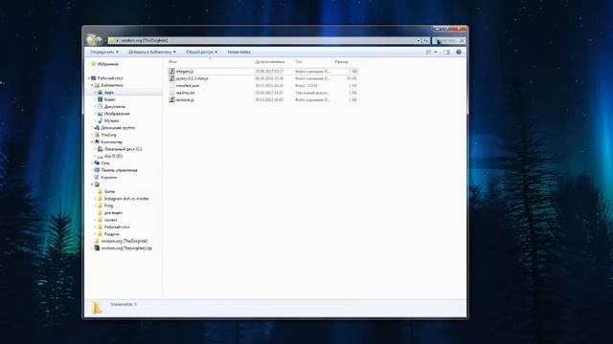Screen dimensions: 613x344
Task: Select the integers.js file icon
Action: (171, 72)
